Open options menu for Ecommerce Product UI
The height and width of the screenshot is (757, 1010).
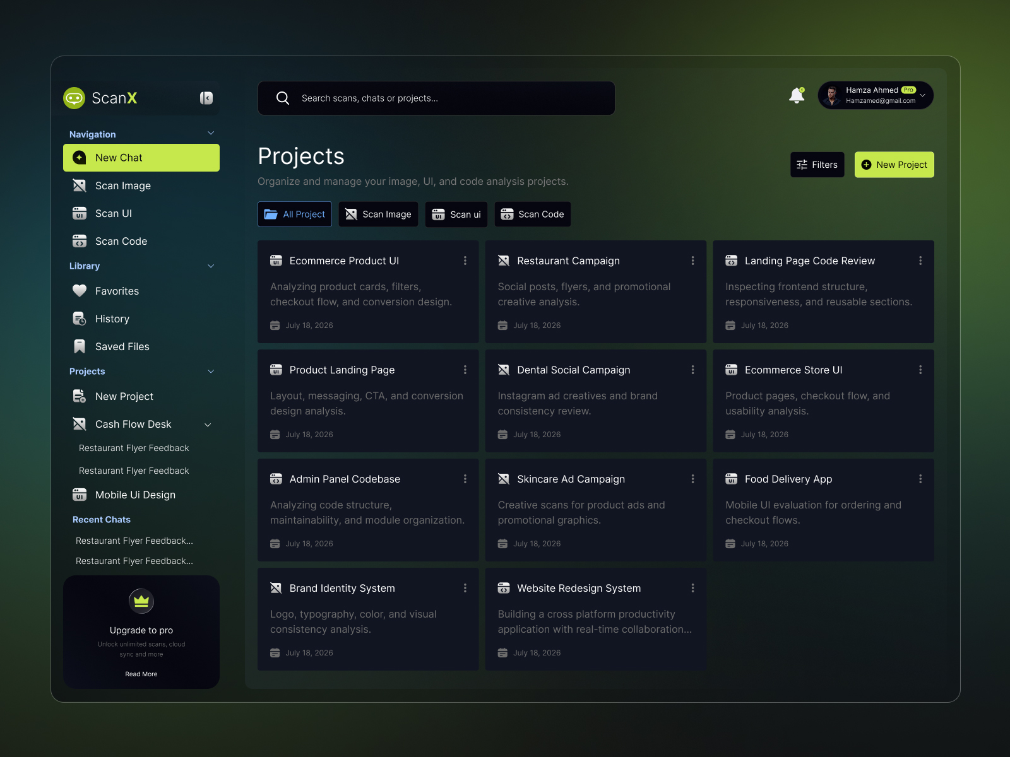pyautogui.click(x=465, y=261)
